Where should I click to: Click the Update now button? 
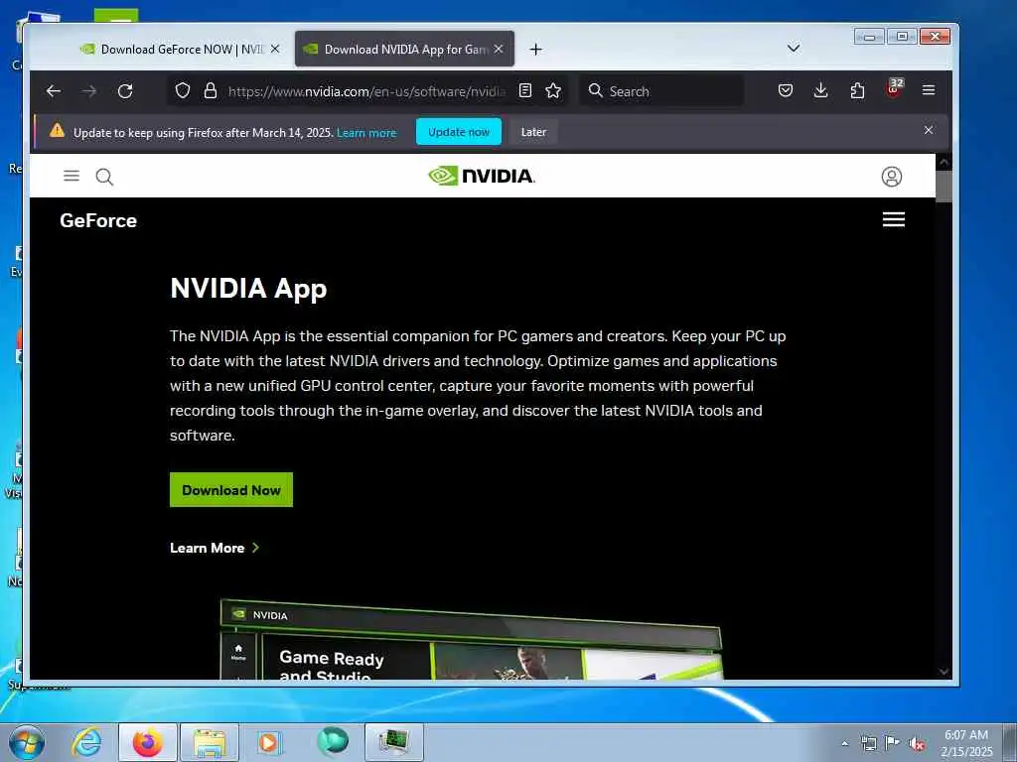(459, 132)
